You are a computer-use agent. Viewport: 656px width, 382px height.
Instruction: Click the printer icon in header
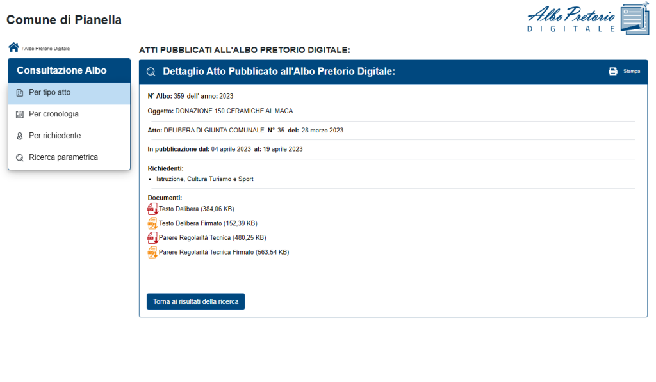[613, 72]
